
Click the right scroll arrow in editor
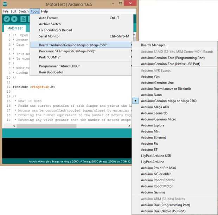129,126
